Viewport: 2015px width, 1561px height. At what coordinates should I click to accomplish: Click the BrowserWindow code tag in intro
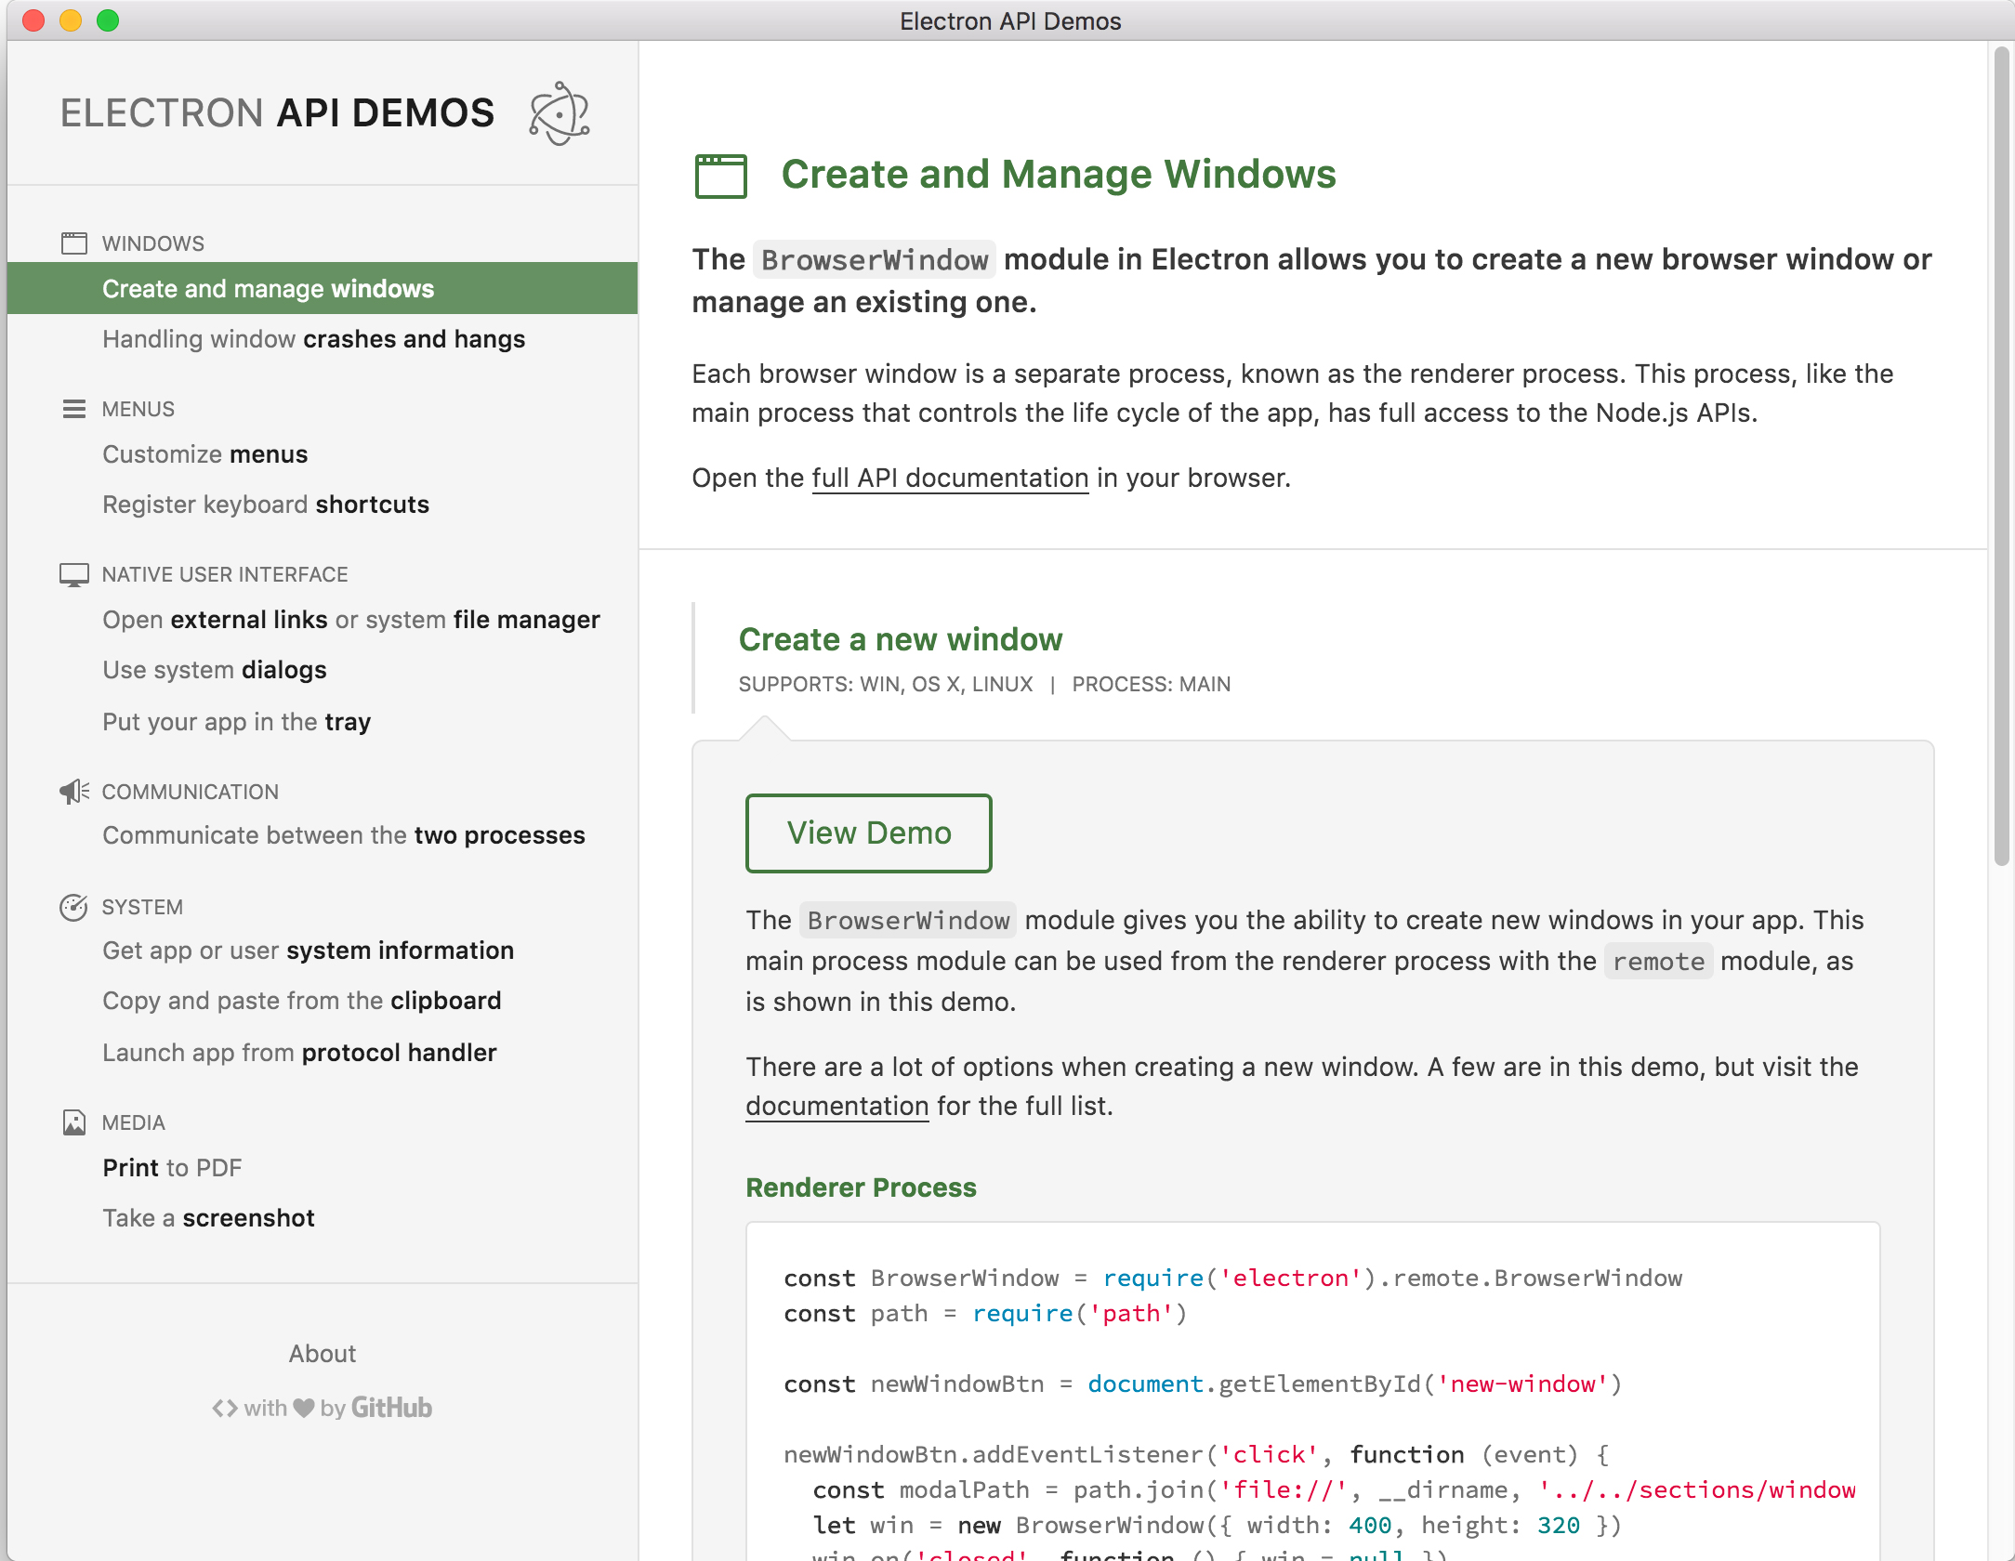coord(875,260)
